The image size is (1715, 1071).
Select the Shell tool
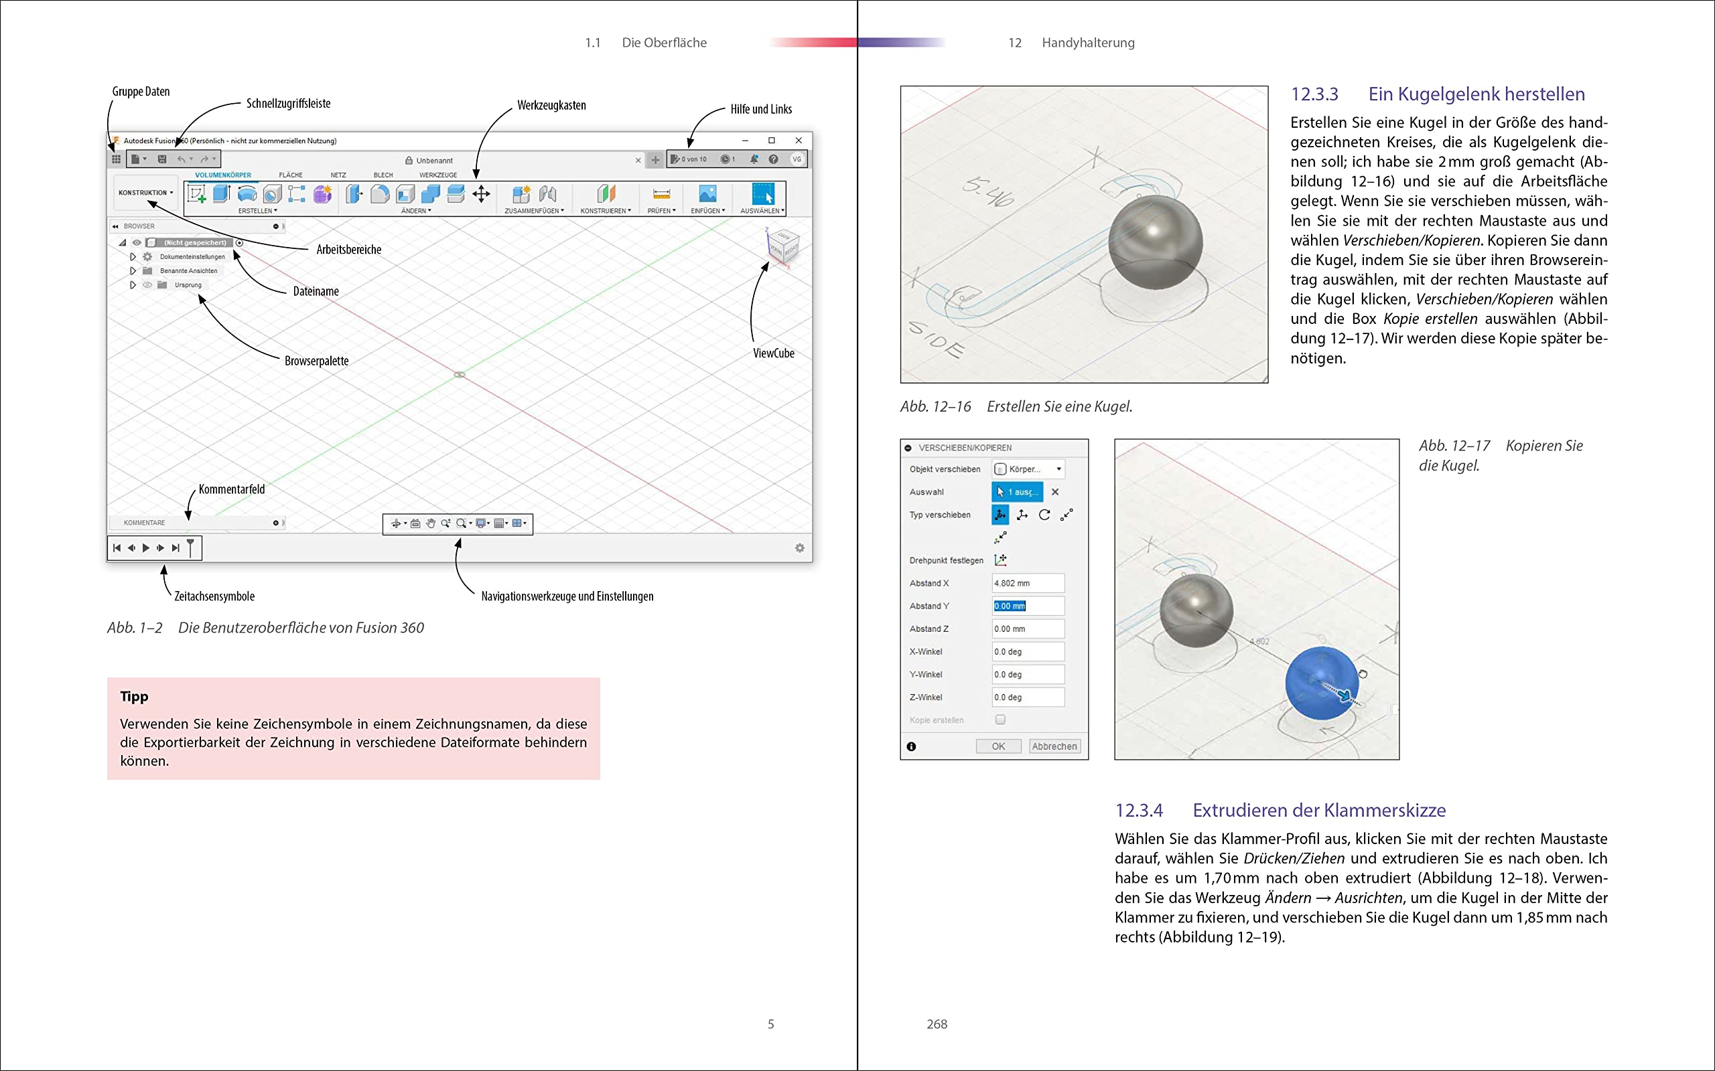(x=405, y=193)
